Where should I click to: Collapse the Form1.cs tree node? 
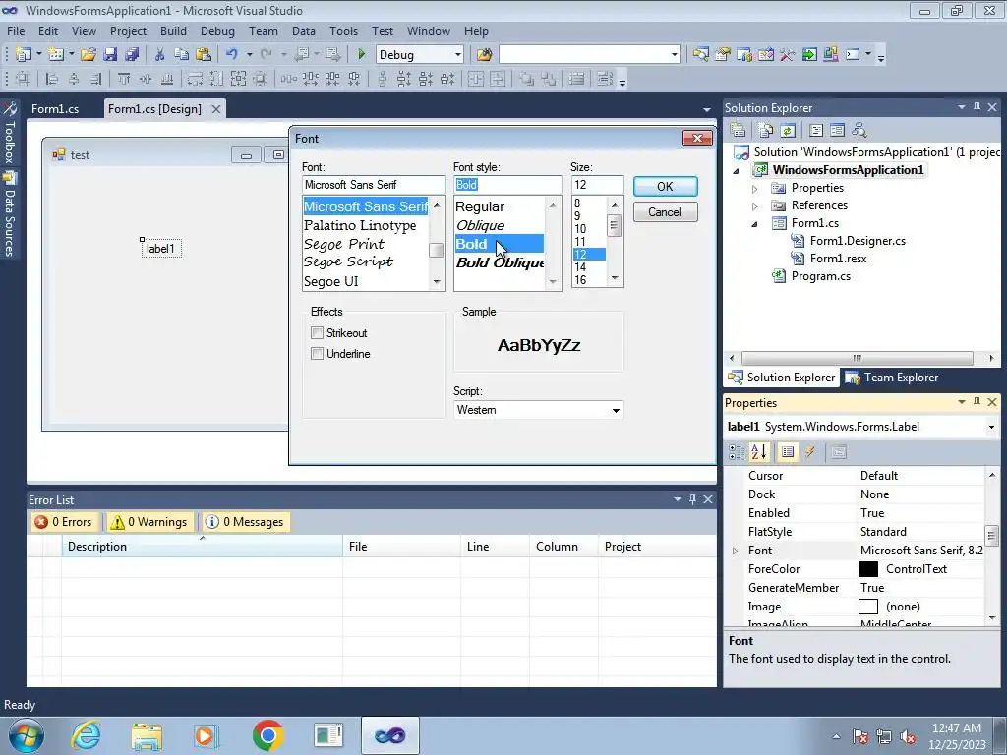[x=754, y=224]
